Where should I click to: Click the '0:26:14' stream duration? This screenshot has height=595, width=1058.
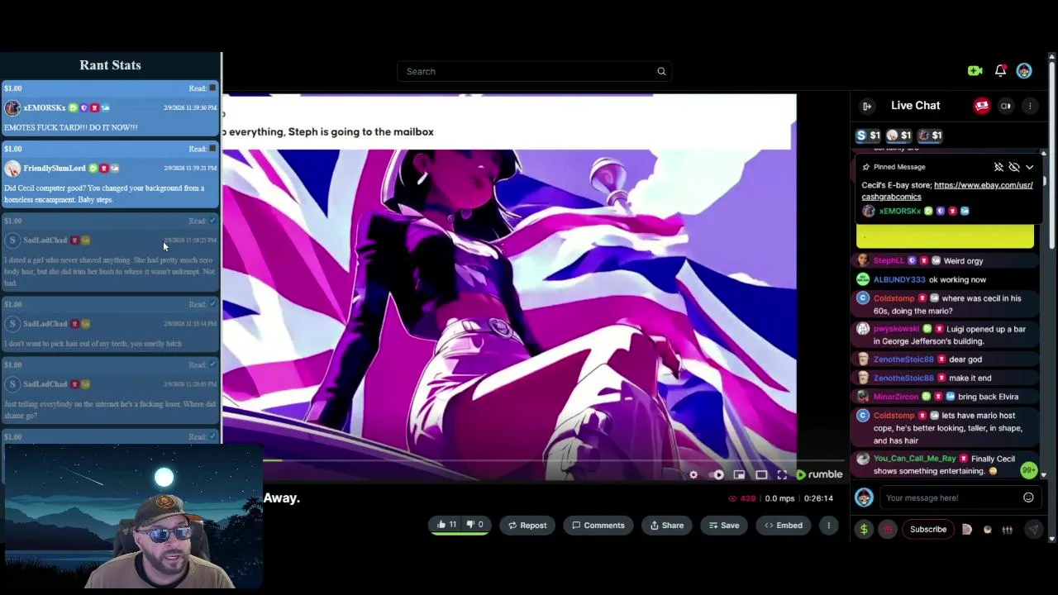[818, 499]
